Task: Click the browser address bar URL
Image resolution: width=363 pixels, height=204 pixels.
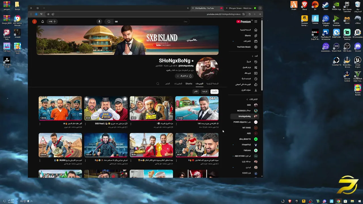Action: click(x=223, y=14)
